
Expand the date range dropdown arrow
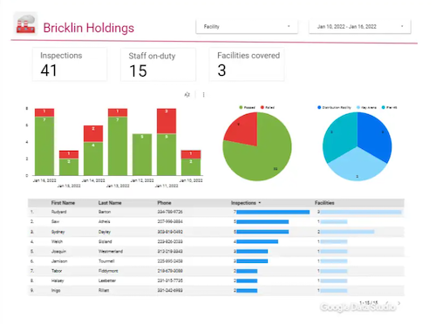tap(402, 26)
